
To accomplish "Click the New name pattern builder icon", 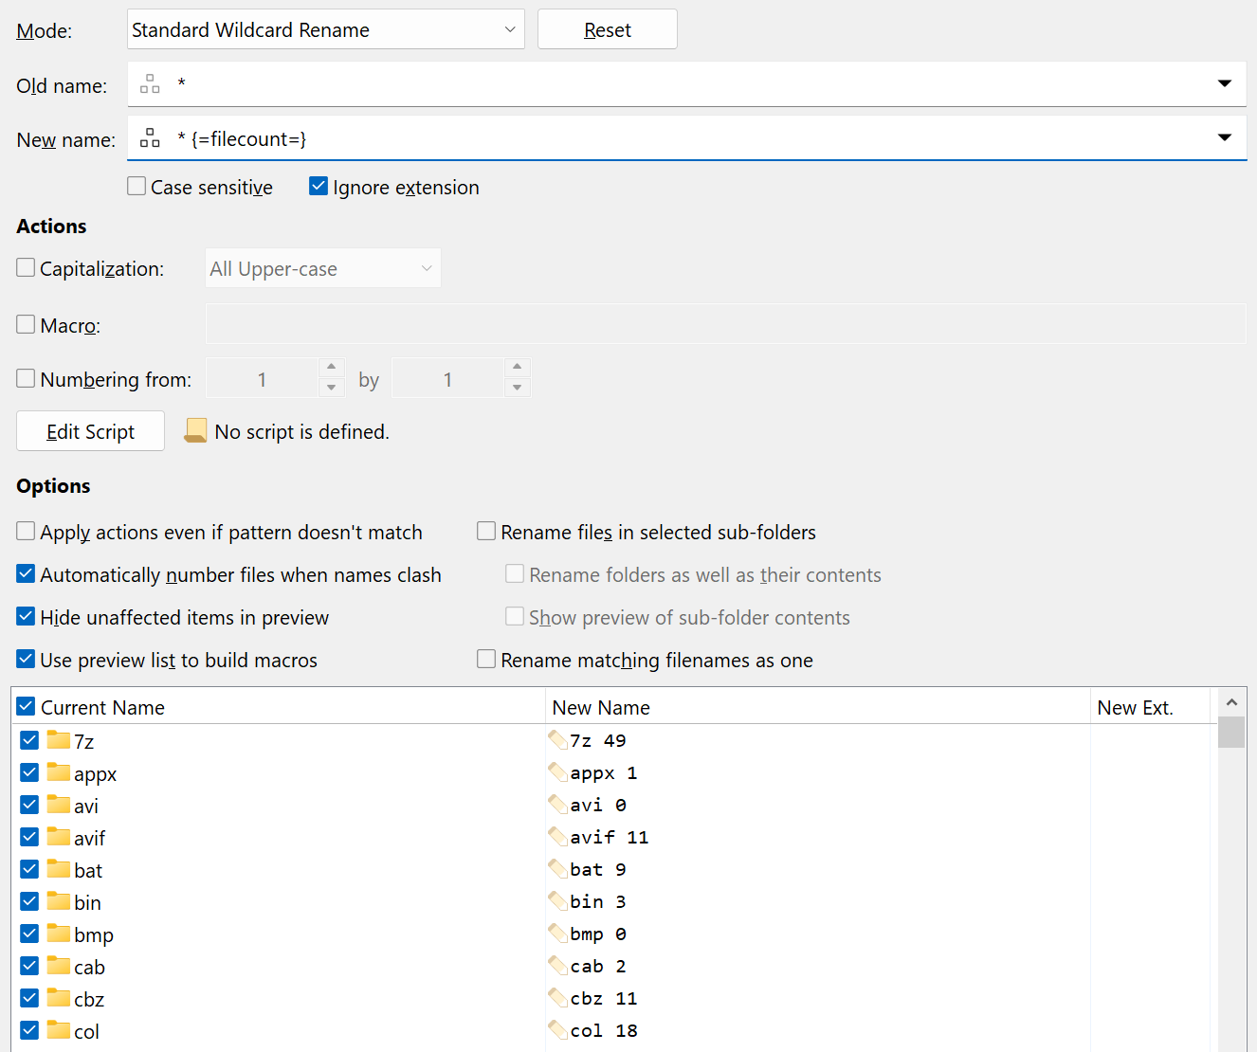I will 150,138.
